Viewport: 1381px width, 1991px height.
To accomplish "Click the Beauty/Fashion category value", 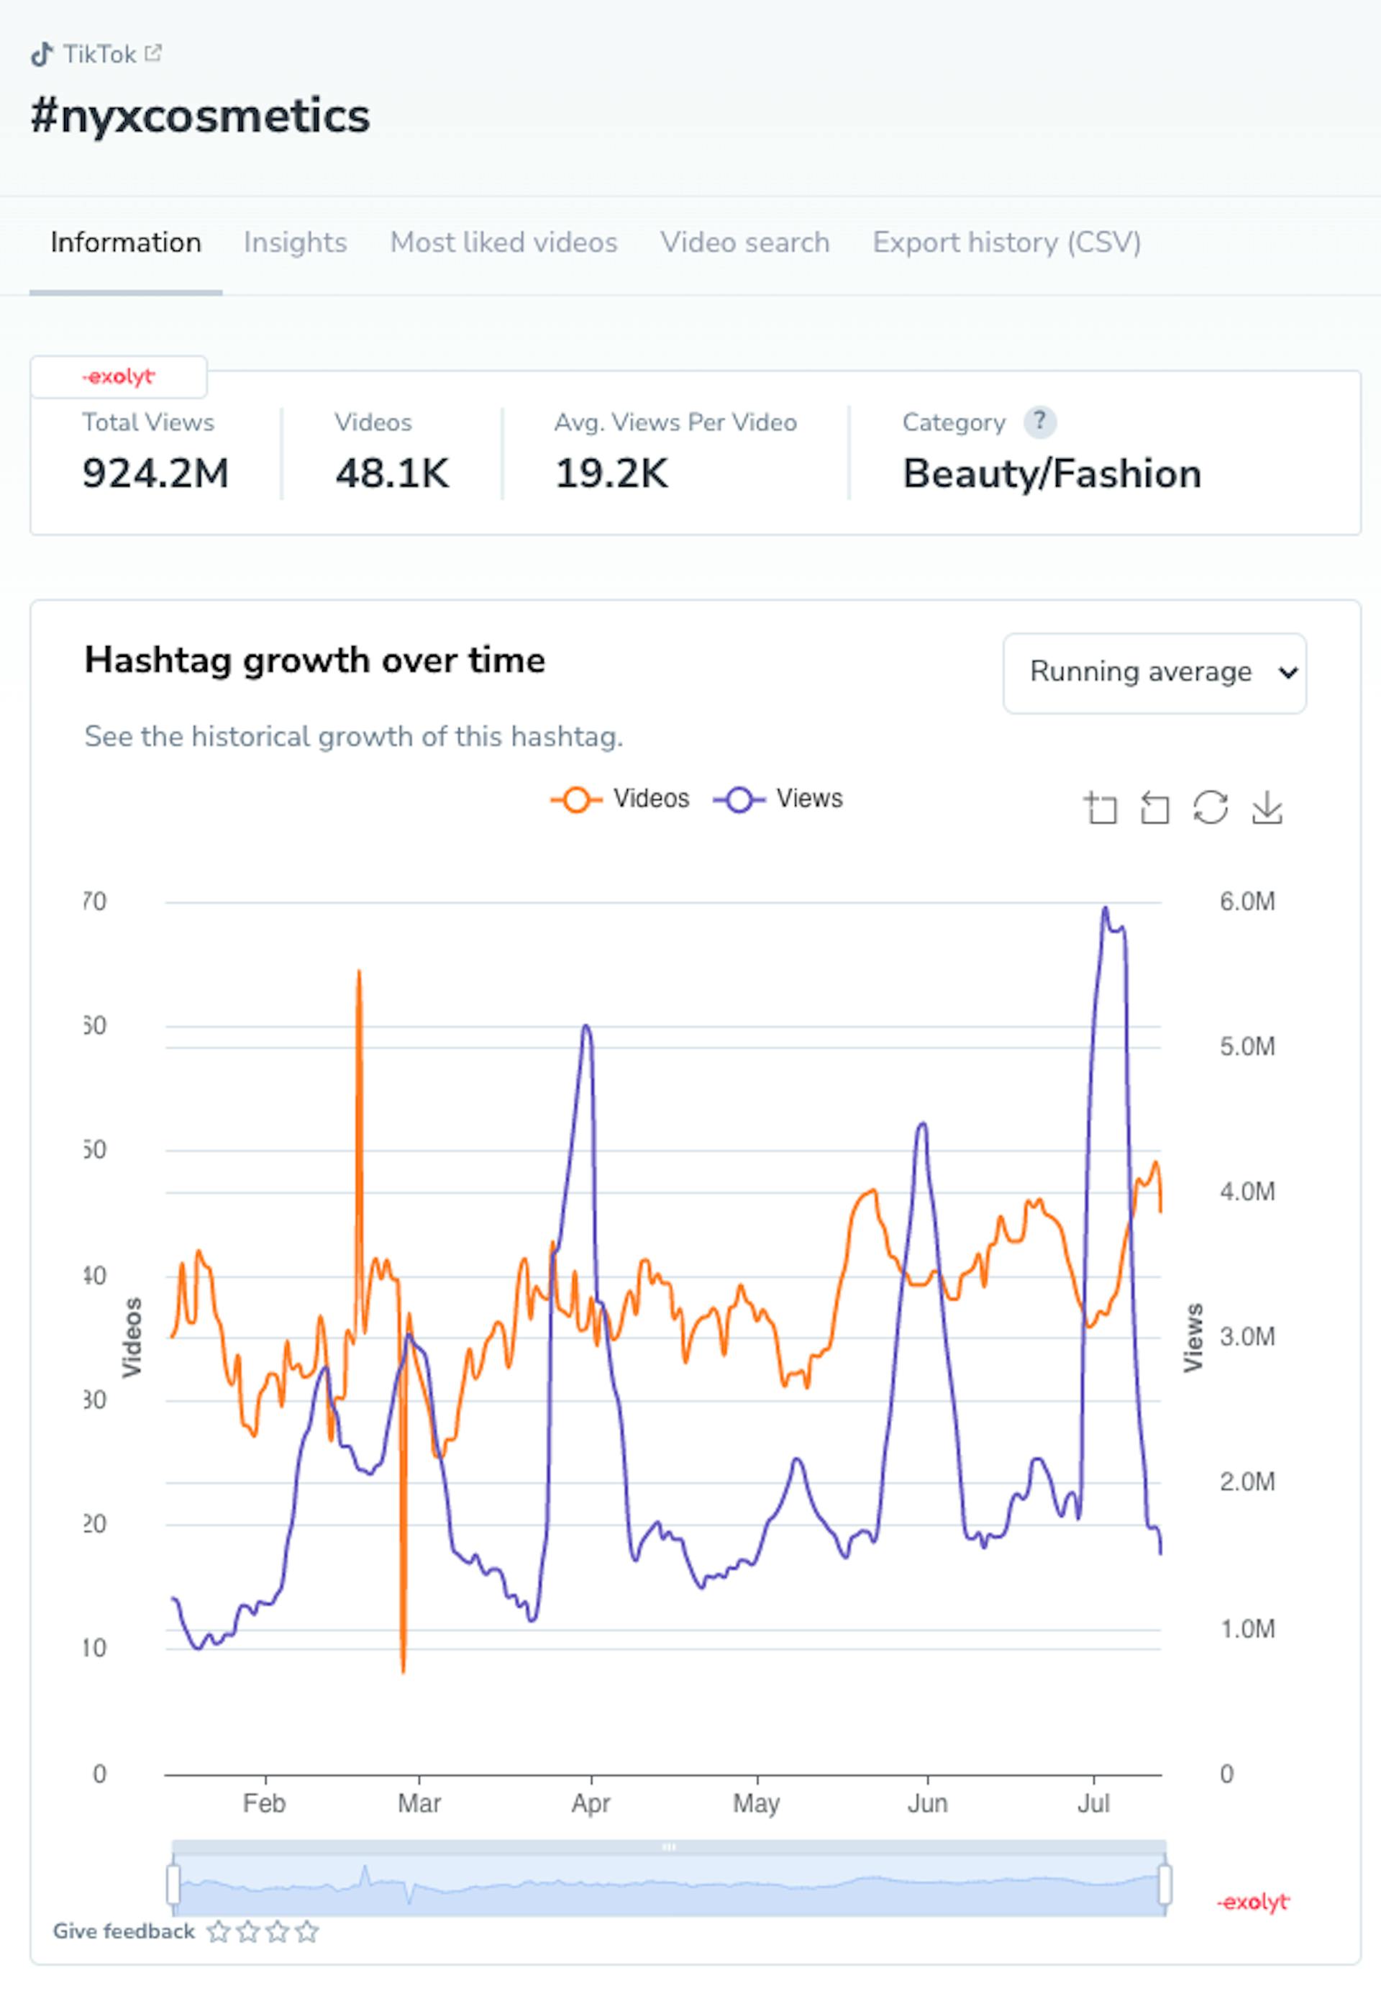I will (1052, 473).
